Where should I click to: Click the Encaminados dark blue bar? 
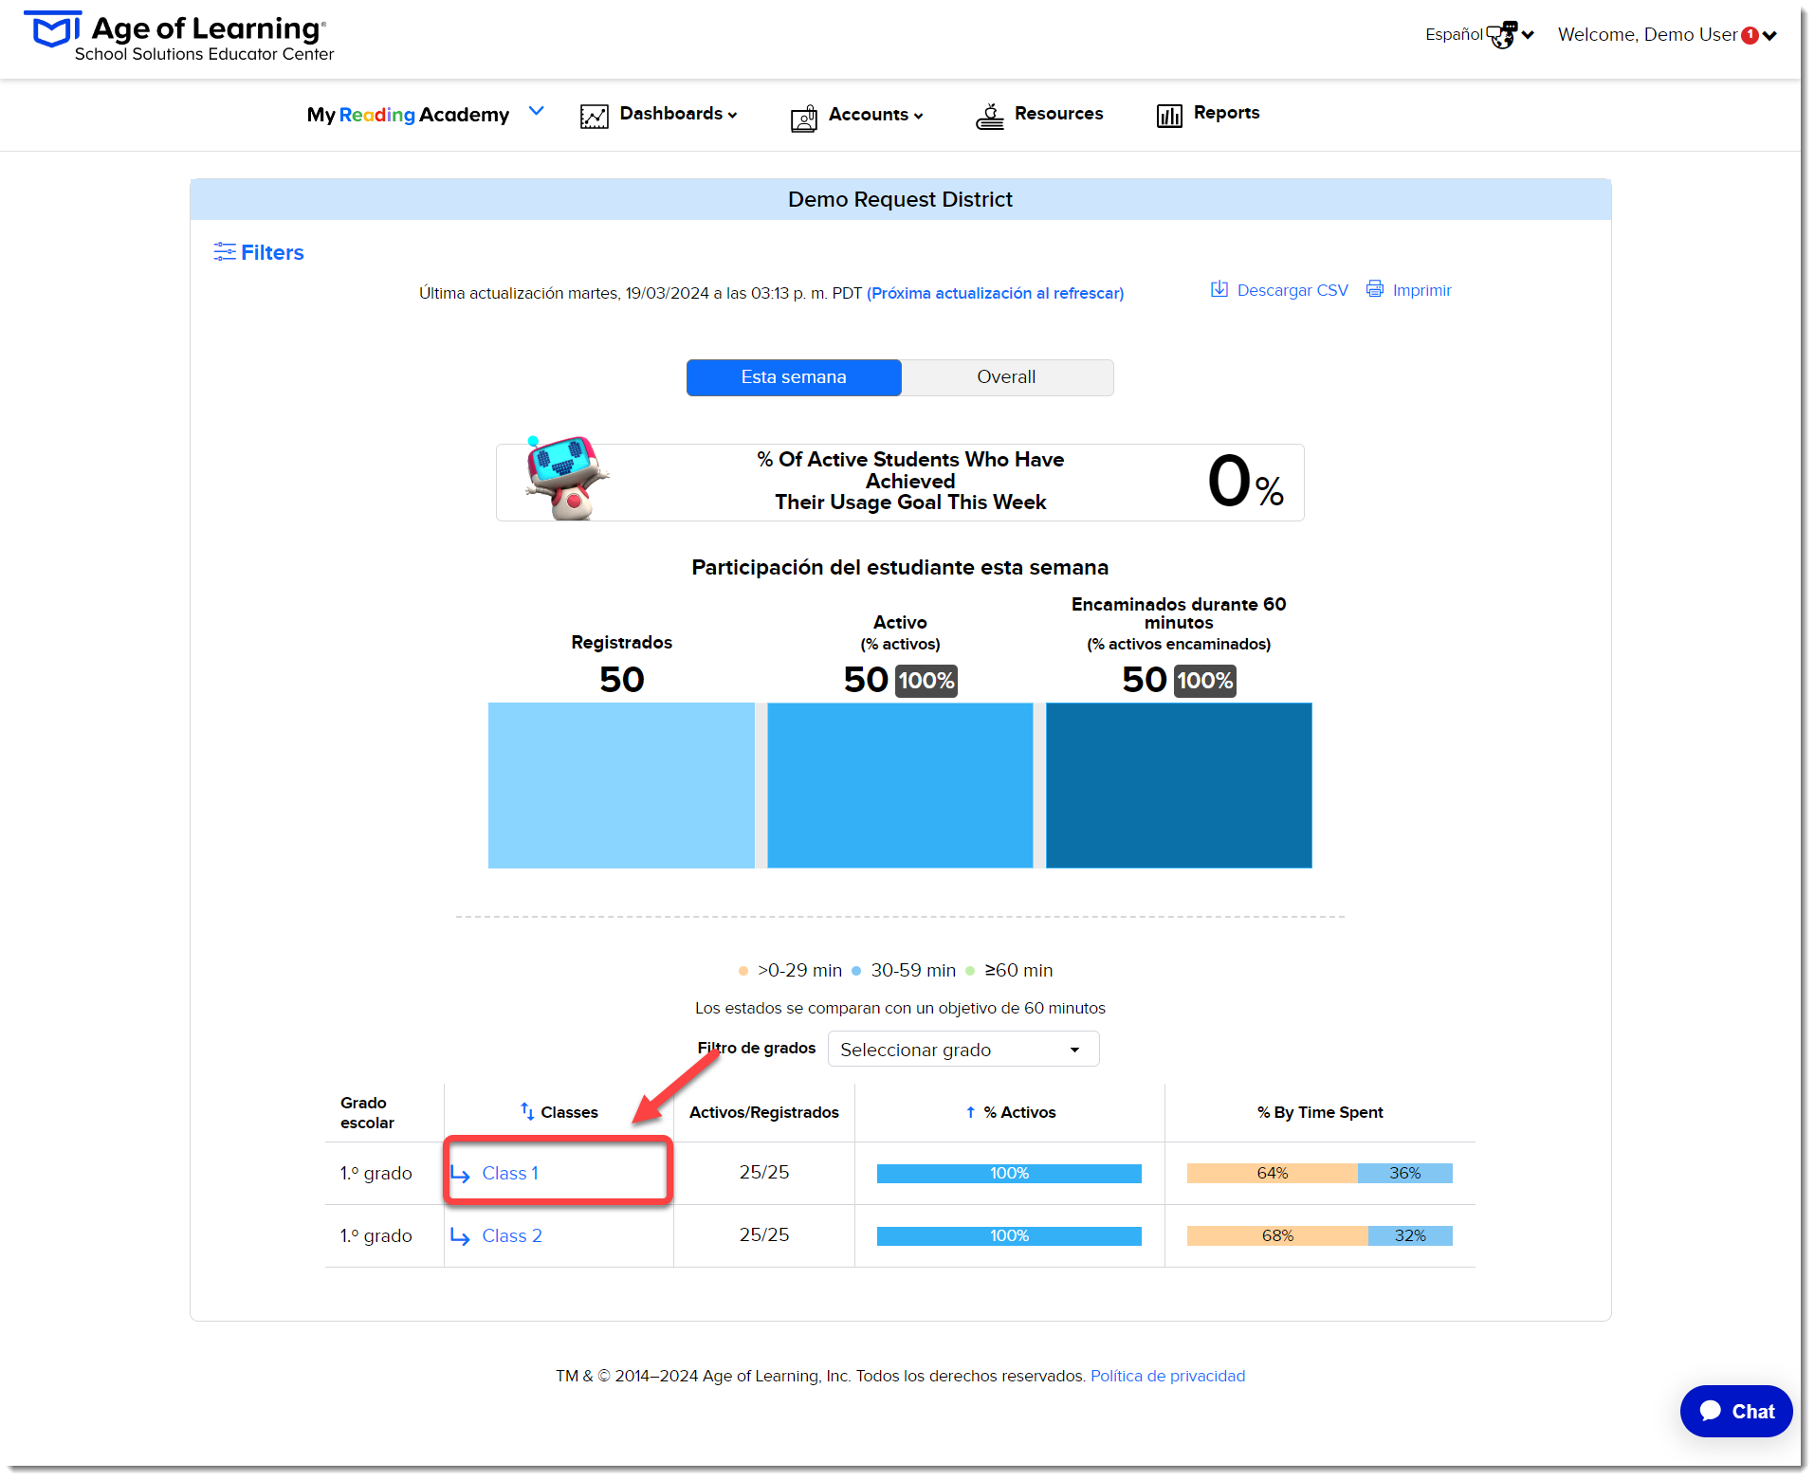(x=1179, y=785)
